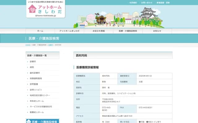This screenshot has height=123, width=198.
Task: Choose 歯科診療所 in the sidebar
Action: 35,73
